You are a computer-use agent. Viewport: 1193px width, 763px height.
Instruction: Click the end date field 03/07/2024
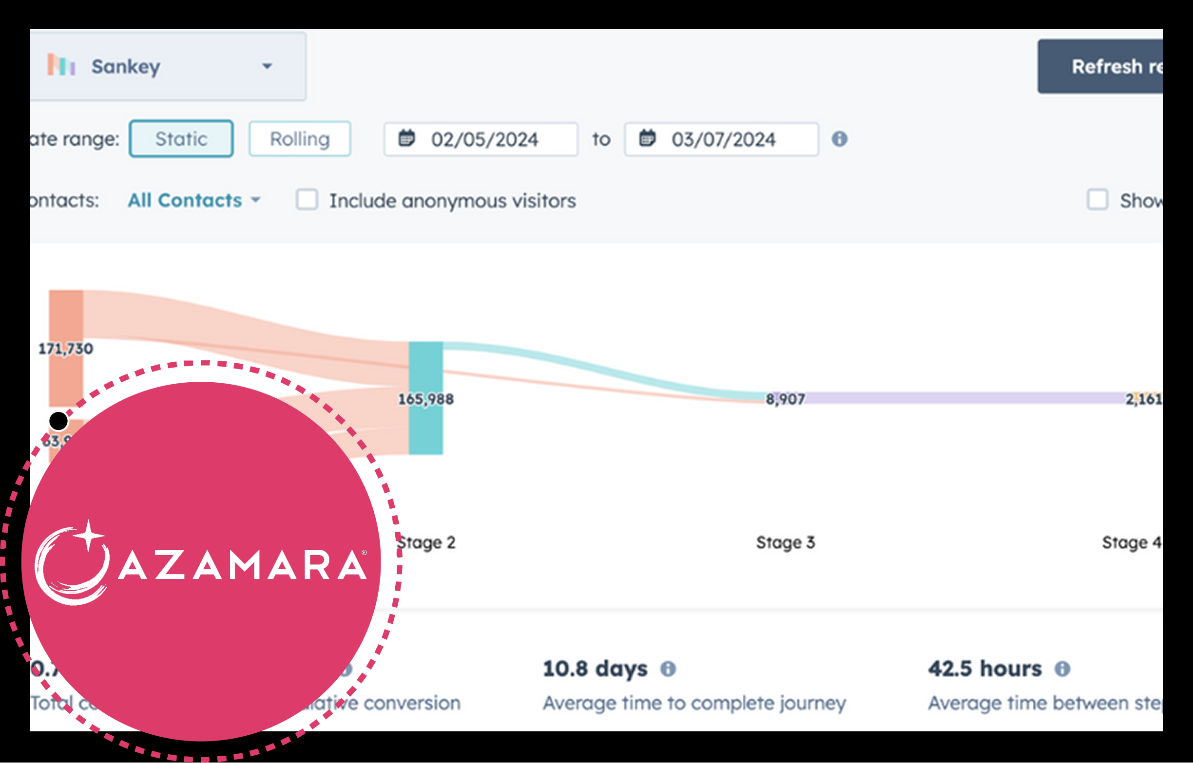coord(721,139)
